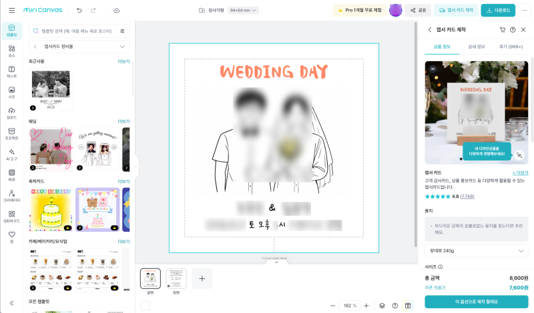Open the 찜 favorites sidebar panel

[x=11, y=237]
